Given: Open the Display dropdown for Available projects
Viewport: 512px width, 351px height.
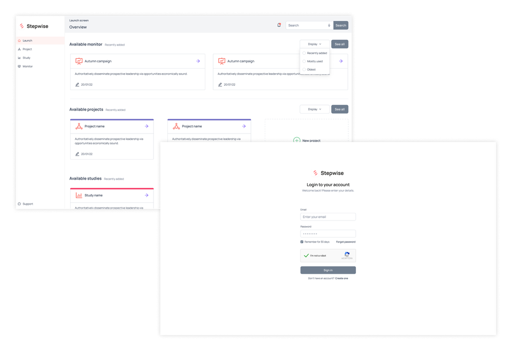Looking at the screenshot, I should [x=314, y=109].
